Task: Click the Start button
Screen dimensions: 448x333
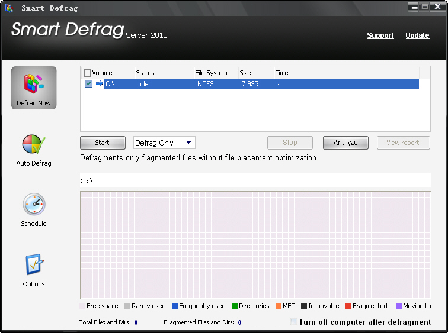Action: click(103, 143)
